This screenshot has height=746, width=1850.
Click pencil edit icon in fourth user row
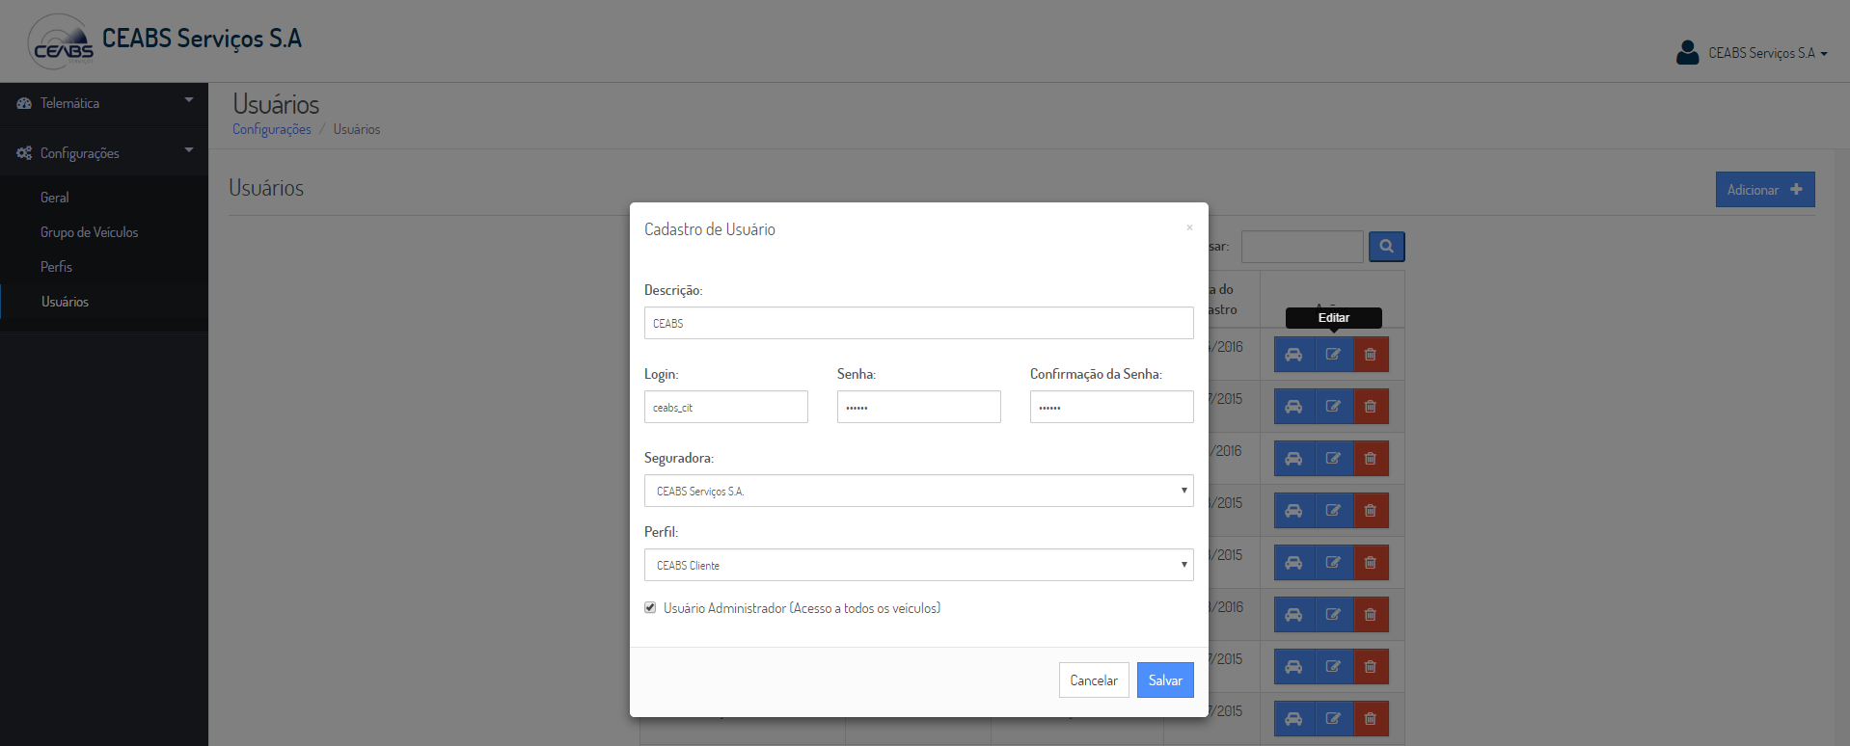click(x=1333, y=511)
